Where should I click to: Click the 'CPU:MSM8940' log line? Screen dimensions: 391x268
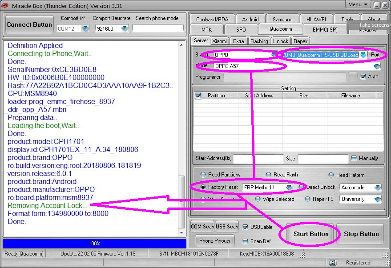coord(32,94)
